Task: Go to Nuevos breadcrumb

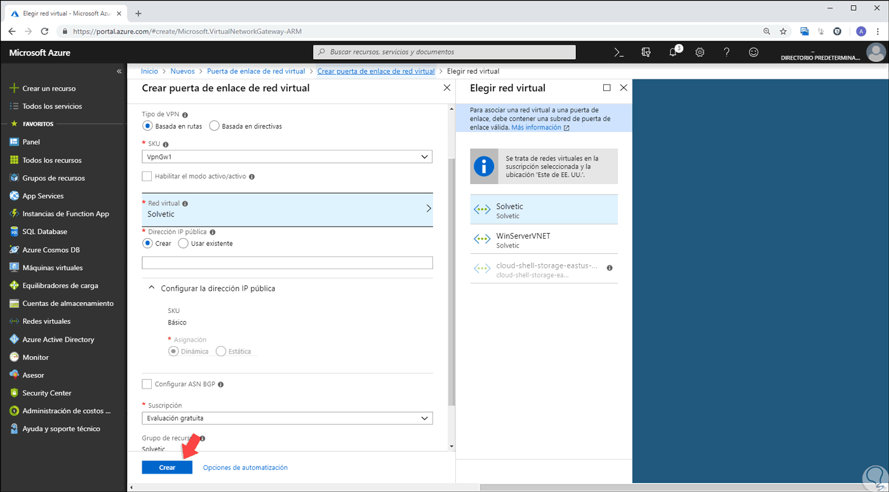Action: (183, 71)
